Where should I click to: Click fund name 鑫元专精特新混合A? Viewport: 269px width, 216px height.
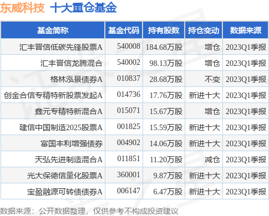click(69, 111)
